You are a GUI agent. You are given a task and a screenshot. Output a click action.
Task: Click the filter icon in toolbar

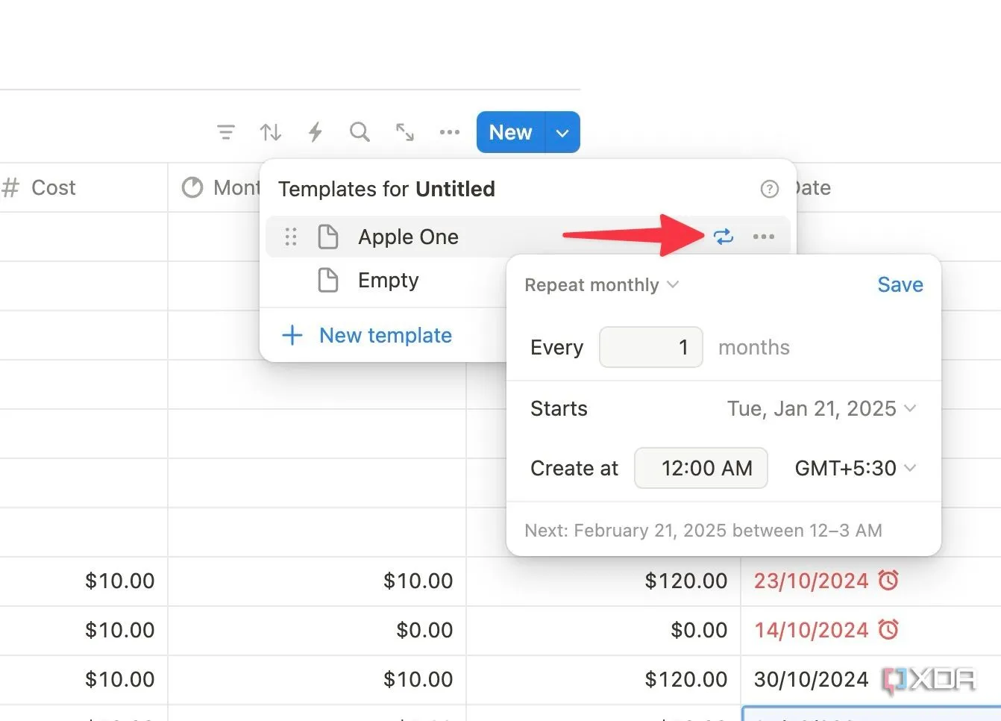tap(225, 133)
